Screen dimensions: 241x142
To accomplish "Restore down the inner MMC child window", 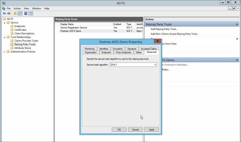I will (234, 8).
